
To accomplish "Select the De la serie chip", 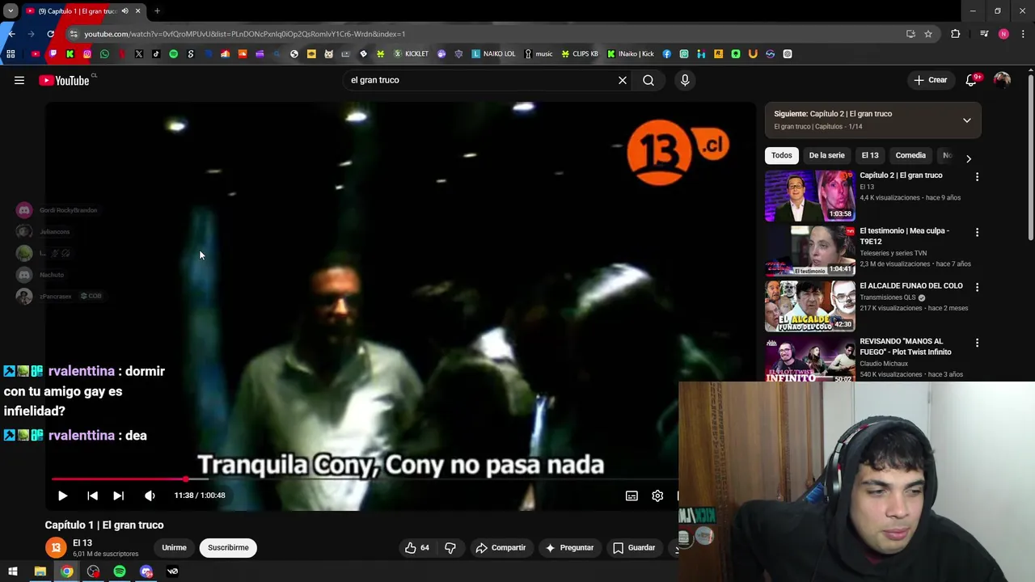I will pyautogui.click(x=826, y=155).
